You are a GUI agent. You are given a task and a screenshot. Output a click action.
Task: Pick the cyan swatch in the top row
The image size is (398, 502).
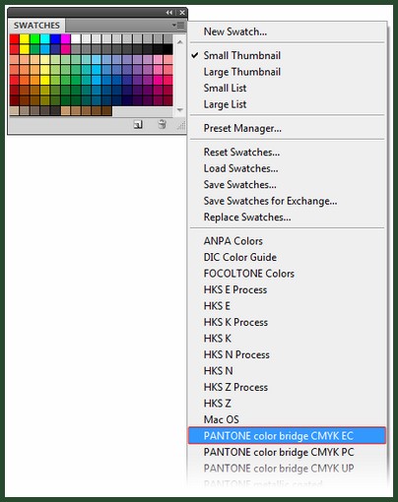pos(45,39)
